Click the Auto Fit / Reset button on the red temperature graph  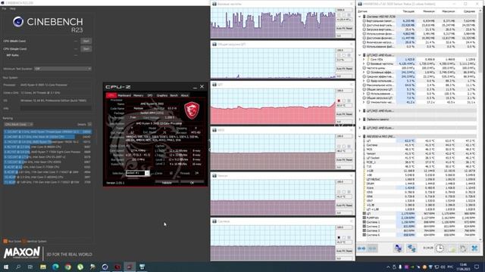coord(344,114)
